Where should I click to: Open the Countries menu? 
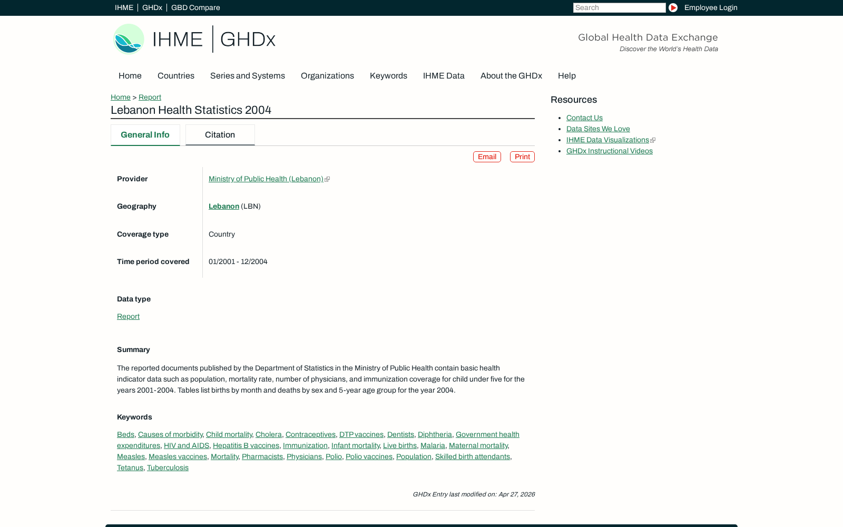click(176, 76)
